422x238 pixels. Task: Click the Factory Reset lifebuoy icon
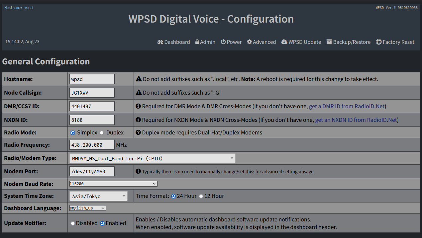pyautogui.click(x=378, y=42)
